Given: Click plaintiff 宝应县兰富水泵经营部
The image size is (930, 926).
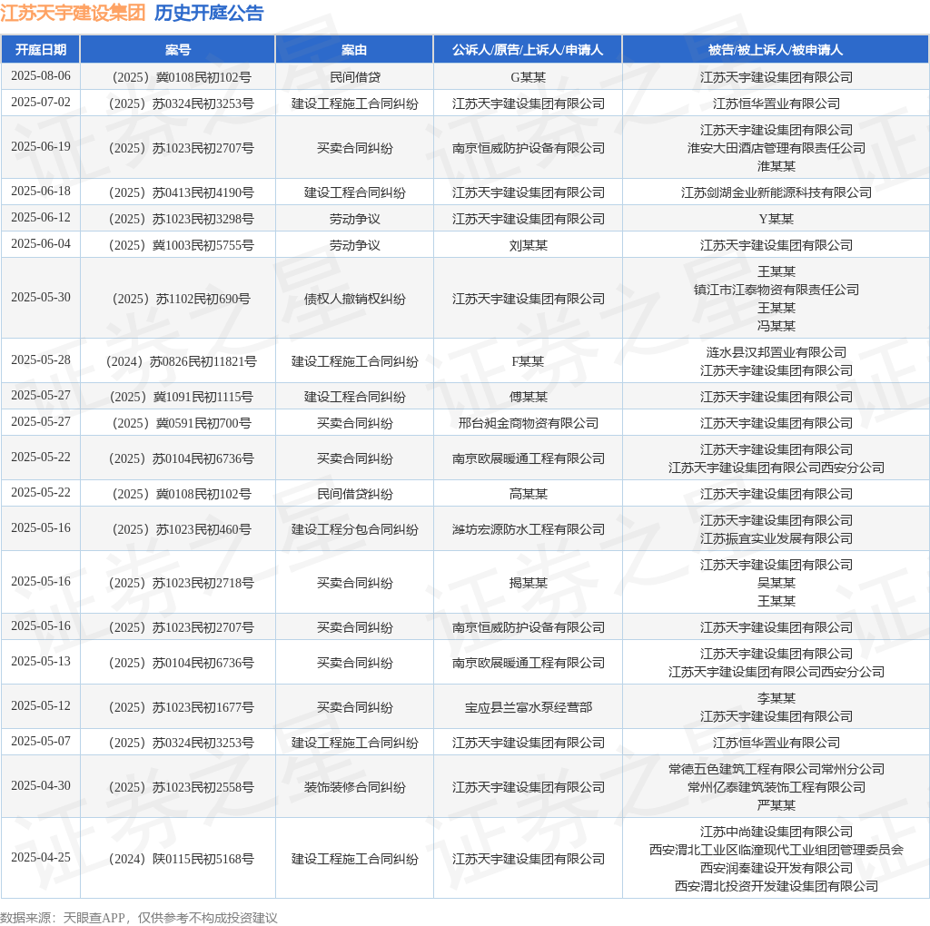Looking at the screenshot, I should click(x=528, y=707).
